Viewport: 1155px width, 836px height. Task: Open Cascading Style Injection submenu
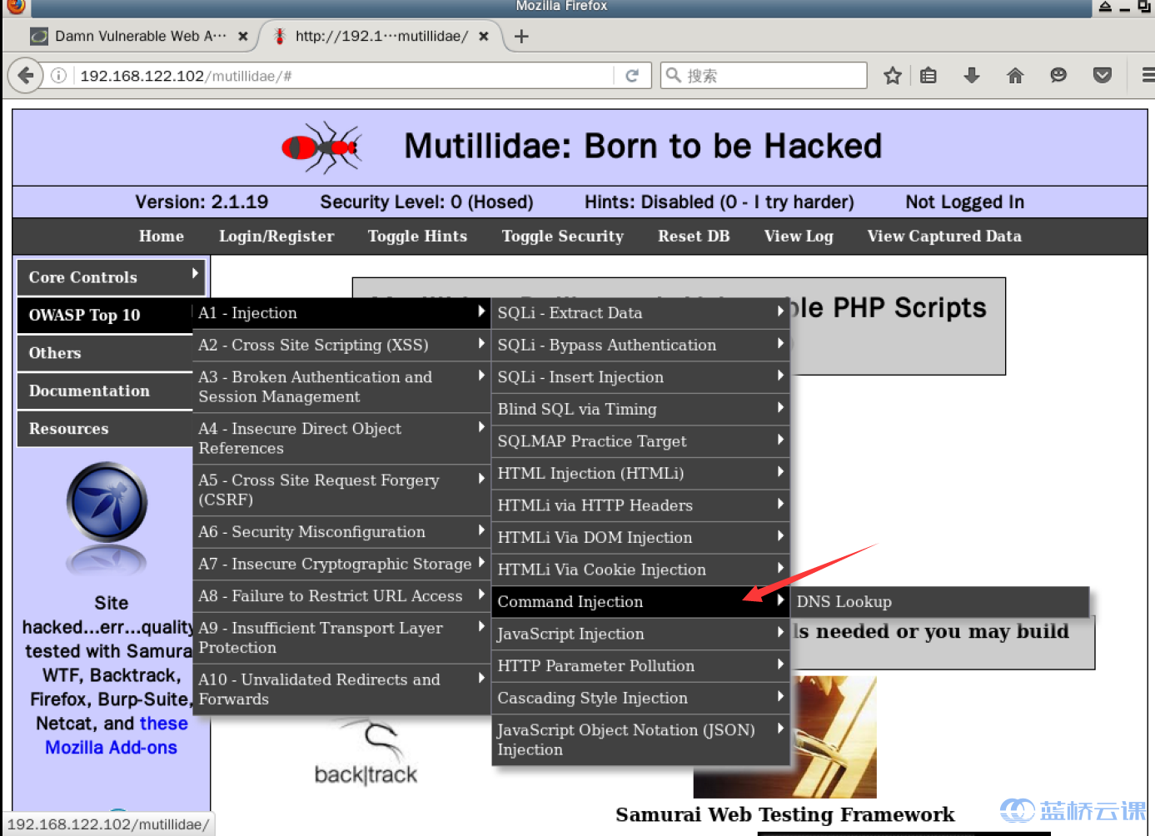(640, 698)
